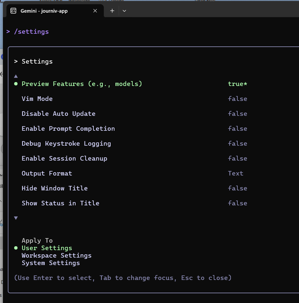Image resolution: width=299 pixels, height=303 pixels.
Task: Open a new terminal tab with plus
Action: pos(112,11)
